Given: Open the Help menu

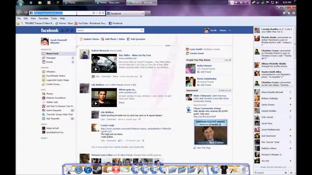Looking at the screenshot, I should click(x=62, y=18).
